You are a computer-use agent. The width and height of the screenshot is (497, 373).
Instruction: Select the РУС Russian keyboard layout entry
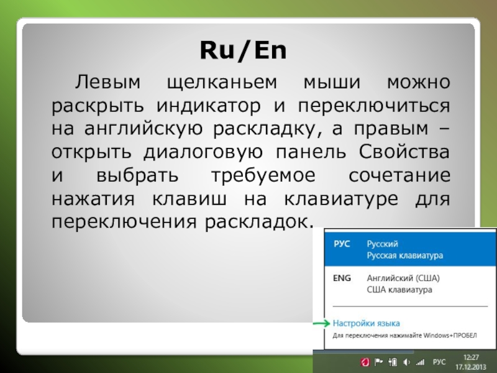pos(410,249)
